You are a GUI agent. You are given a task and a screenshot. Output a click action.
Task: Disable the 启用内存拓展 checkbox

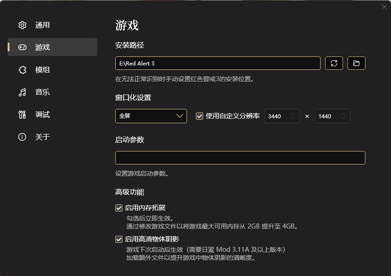click(119, 208)
